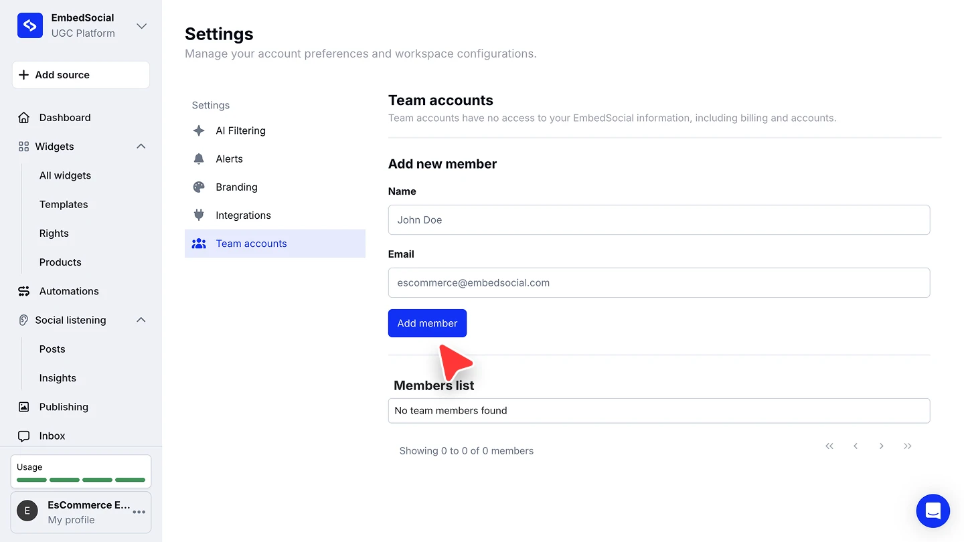
Task: Go to All widgets
Action: coord(65,175)
